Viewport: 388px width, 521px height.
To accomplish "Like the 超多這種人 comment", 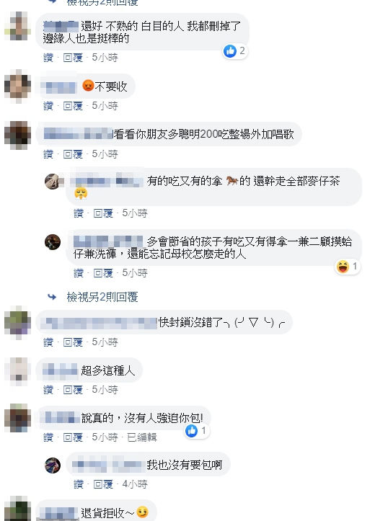I will coord(48,389).
